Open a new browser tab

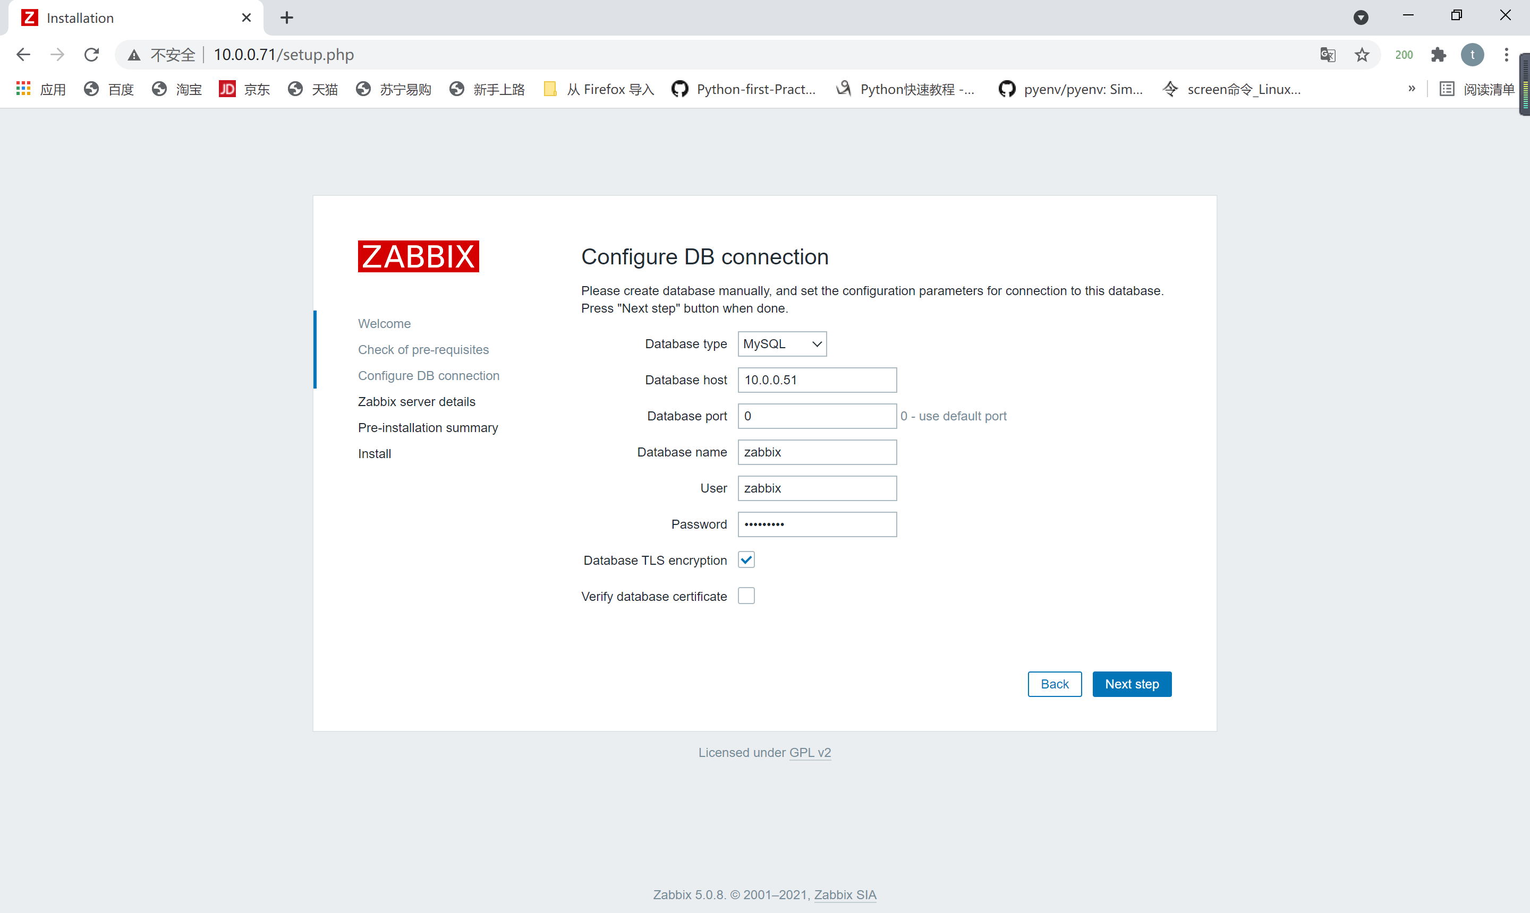287,17
